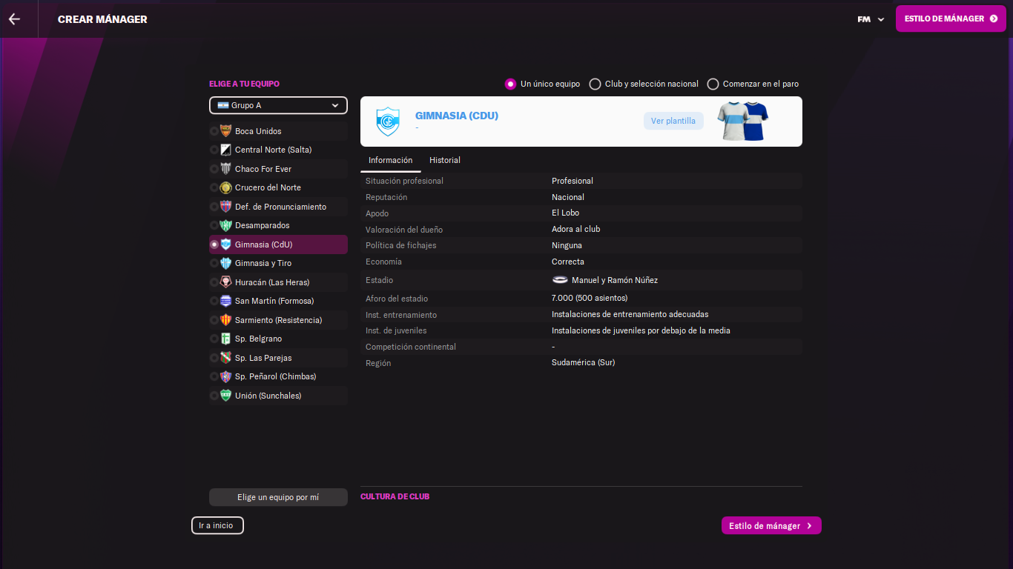Viewport: 1013px width, 569px height.
Task: Click the Desamparados club badge
Action: [225, 225]
